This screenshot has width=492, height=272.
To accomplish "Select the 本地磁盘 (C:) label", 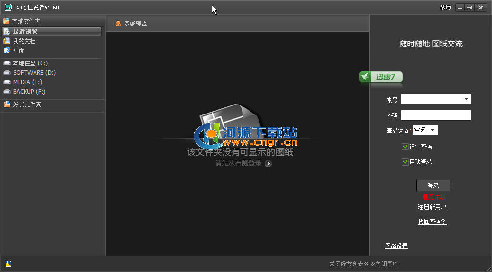I will click(x=30, y=63).
